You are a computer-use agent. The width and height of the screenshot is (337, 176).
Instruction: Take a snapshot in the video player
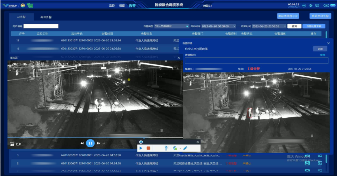tap(12, 144)
